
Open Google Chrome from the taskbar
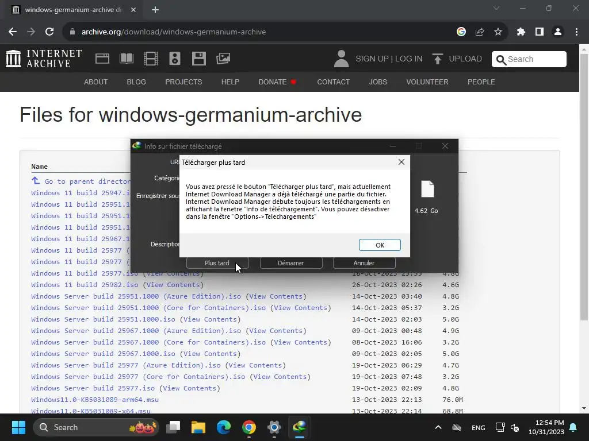(248, 427)
